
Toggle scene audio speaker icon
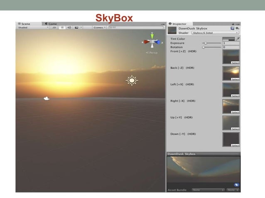pos(69,27)
